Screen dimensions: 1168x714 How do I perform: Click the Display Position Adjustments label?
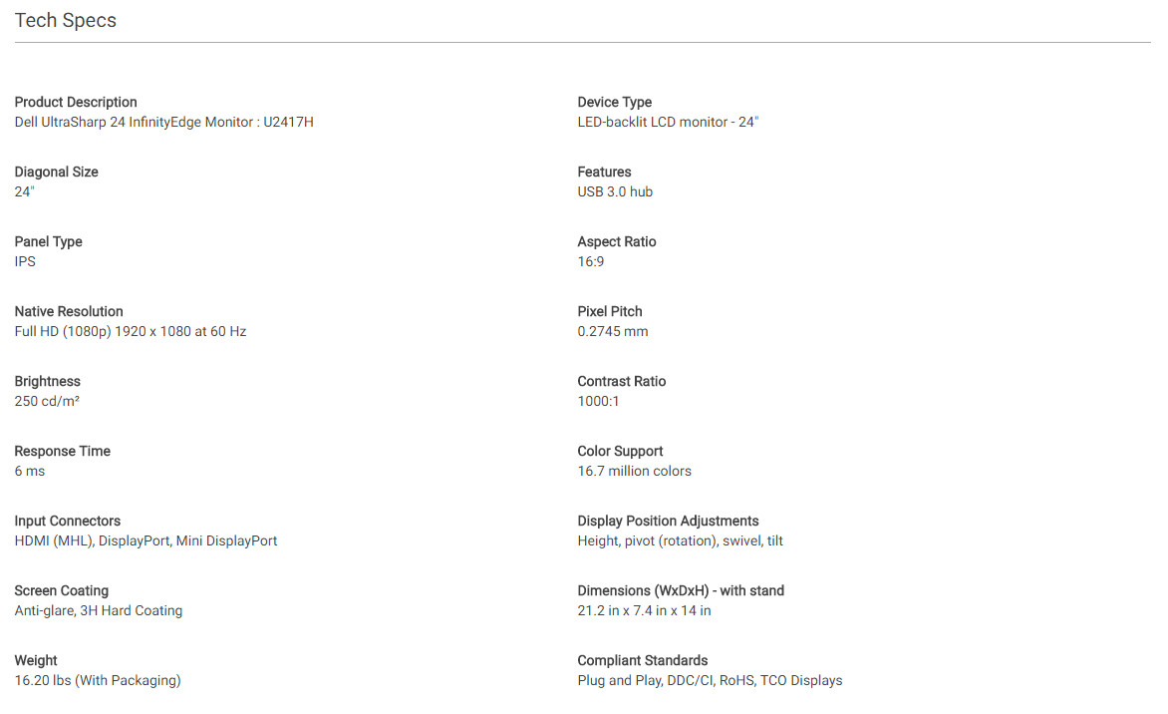668,521
